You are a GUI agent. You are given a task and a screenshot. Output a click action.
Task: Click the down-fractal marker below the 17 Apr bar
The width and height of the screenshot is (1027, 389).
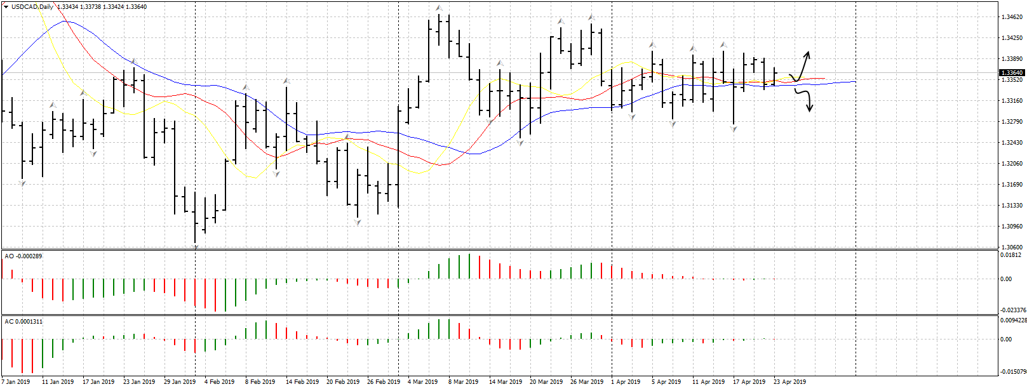click(x=734, y=129)
